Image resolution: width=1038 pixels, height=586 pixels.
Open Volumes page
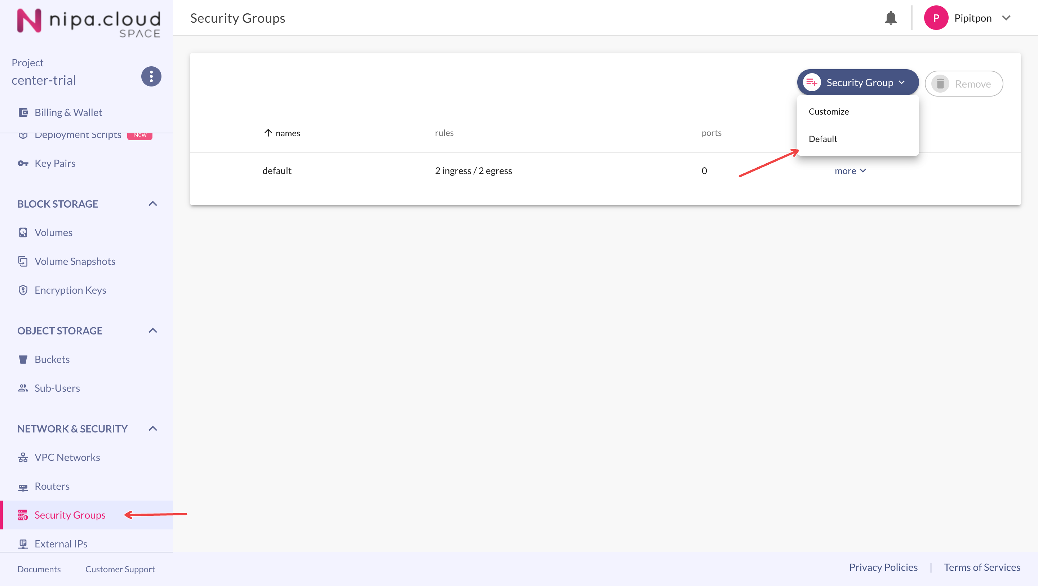(x=53, y=232)
